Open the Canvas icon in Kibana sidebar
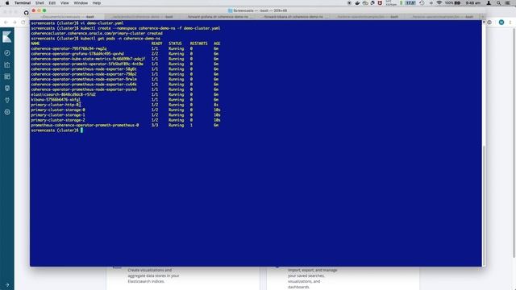This screenshot has width=516, height=290. pos(7,89)
